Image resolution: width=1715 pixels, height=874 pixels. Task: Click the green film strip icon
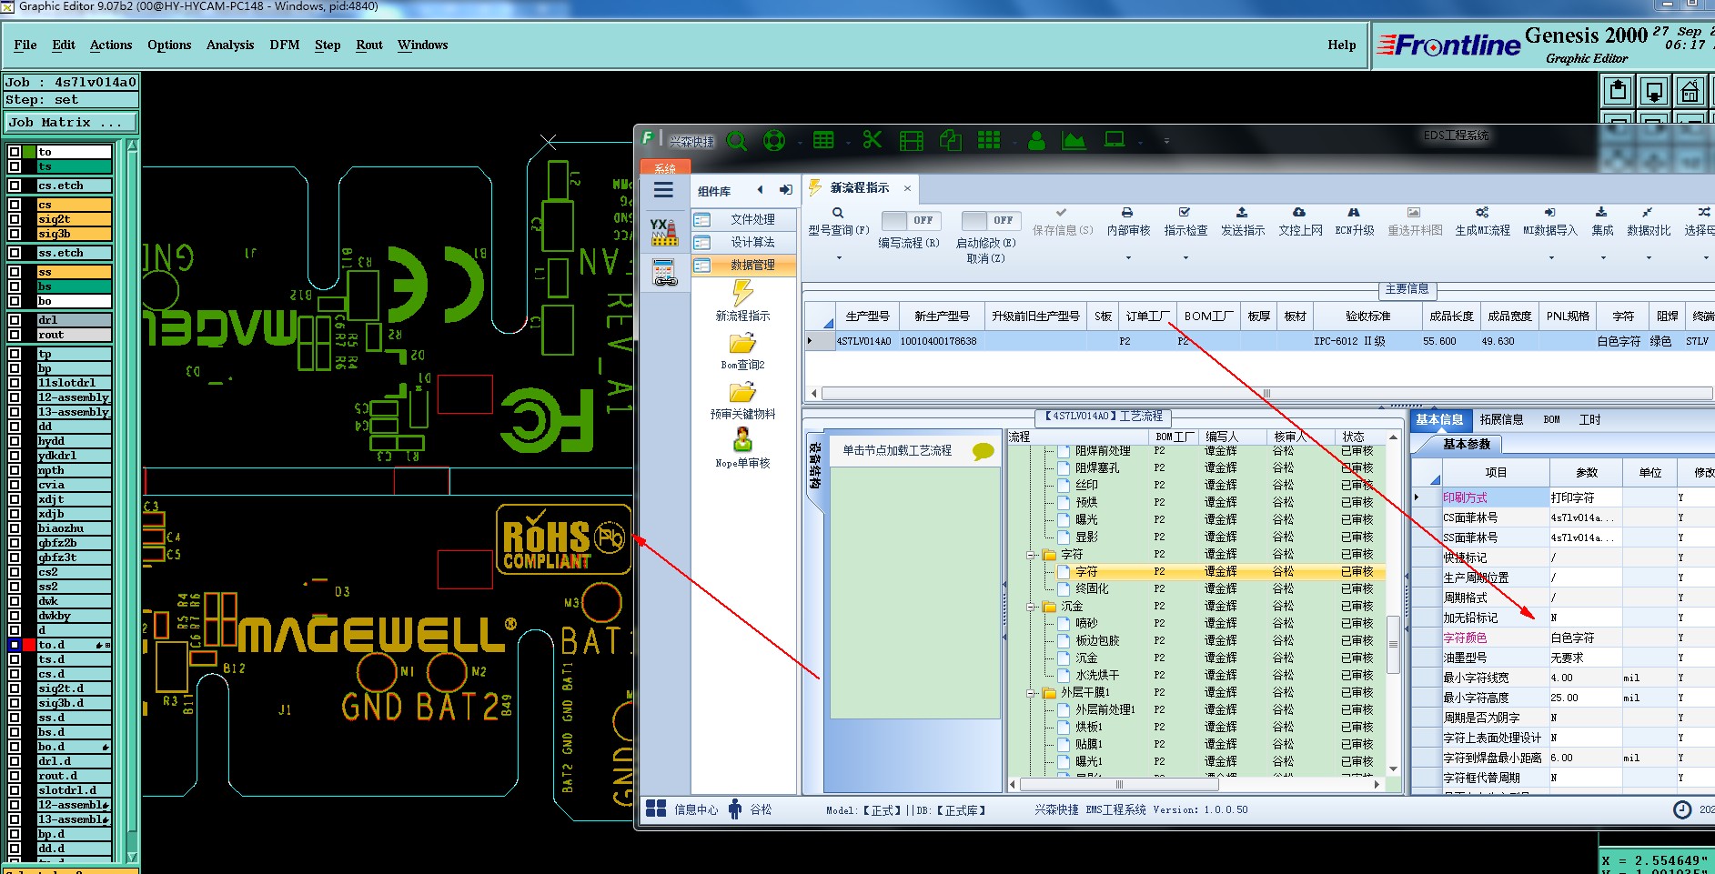[x=911, y=140]
